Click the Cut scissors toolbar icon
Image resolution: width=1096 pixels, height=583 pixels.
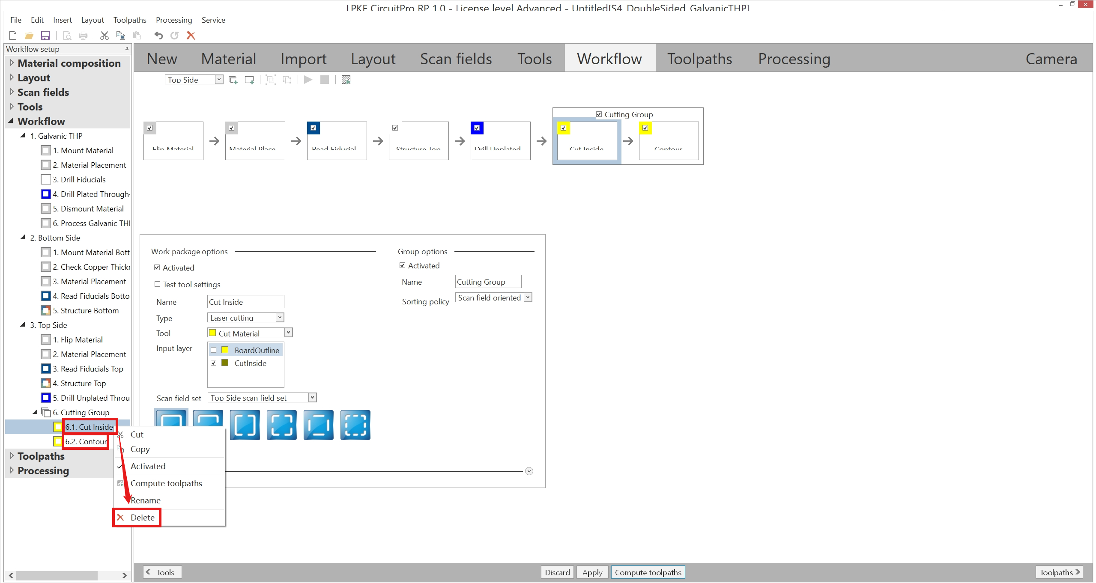click(104, 36)
